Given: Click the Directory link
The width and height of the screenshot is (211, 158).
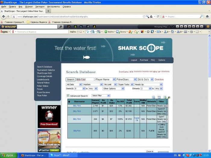Looking at the screenshot, I should (159, 79).
